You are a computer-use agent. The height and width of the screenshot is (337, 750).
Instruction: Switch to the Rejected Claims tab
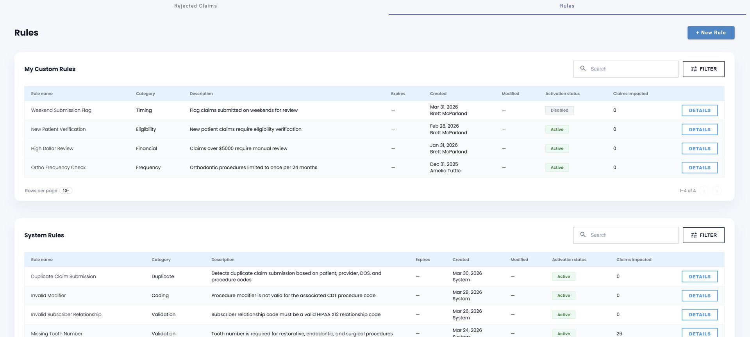coord(195,6)
